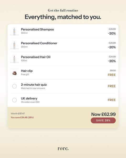Open the Personalised Shampoo item title
This screenshot has width=126, height=158.
click(37, 29)
